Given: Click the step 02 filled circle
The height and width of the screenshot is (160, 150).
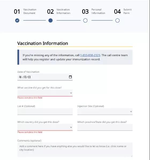Looking at the screenshot, I should click(x=50, y=20).
